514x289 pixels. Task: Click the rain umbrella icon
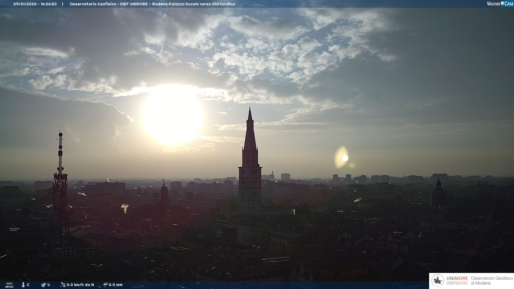click(105, 284)
